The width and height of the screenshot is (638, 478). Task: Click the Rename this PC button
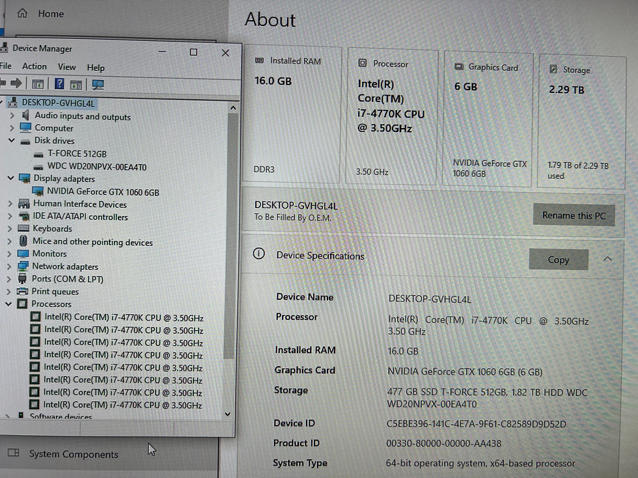(x=574, y=215)
